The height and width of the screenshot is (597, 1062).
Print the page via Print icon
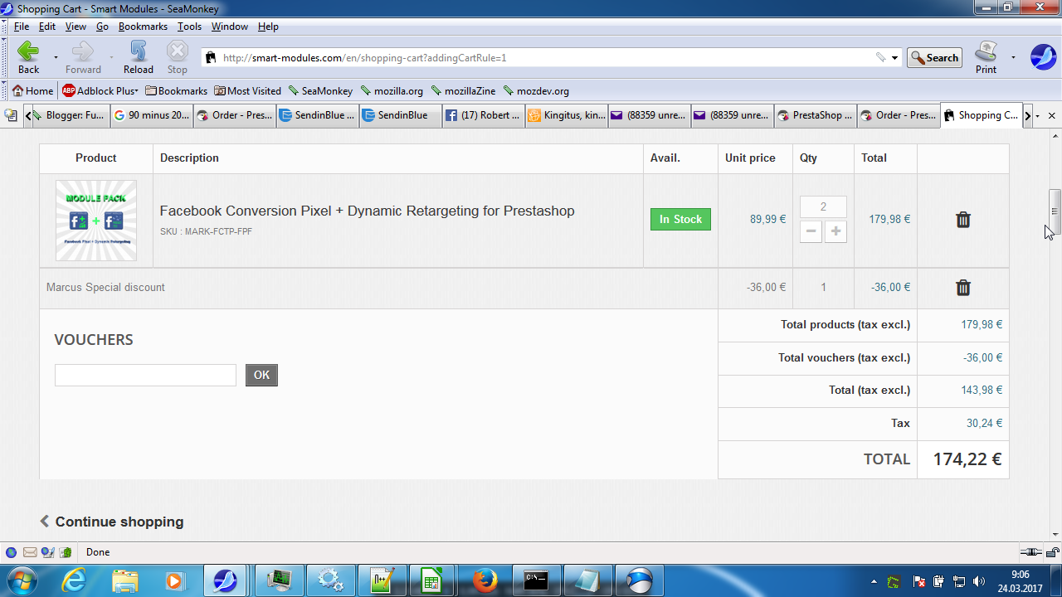coord(986,57)
